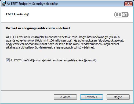Click the paragraph line starting with 'Az ESET LiveGrid® visszajelzési'
134x104 pixels.
coord(63,37)
